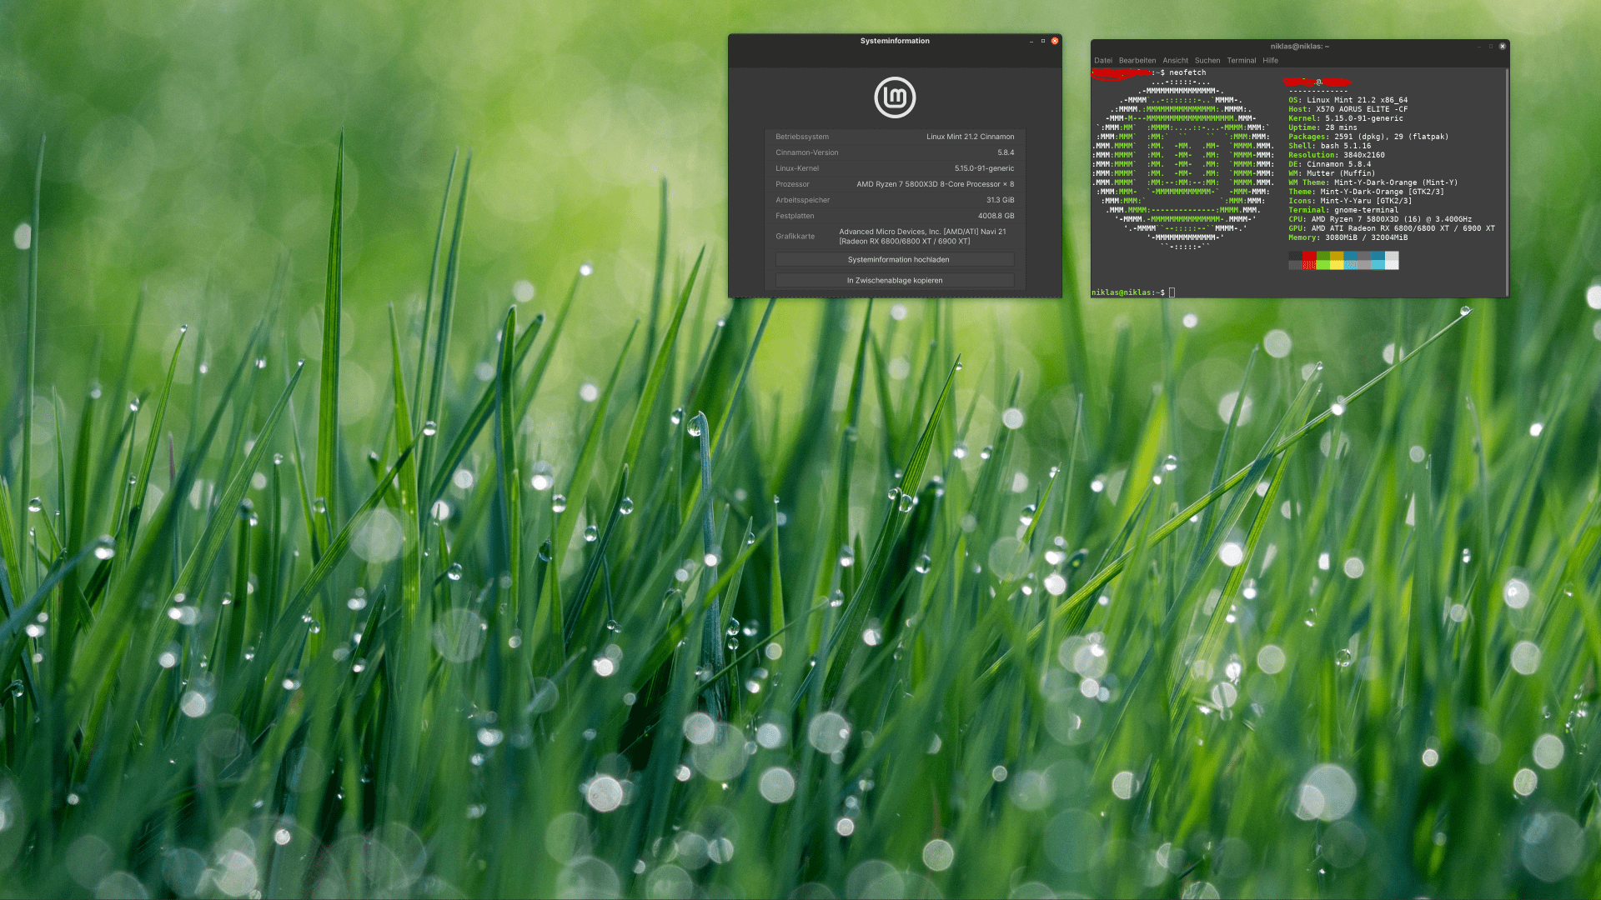Click the value Linux Mint 21.2 Cinnamon
The height and width of the screenshot is (900, 1601).
[971, 137]
